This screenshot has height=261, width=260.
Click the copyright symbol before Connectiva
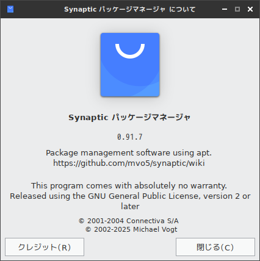pos(82,221)
